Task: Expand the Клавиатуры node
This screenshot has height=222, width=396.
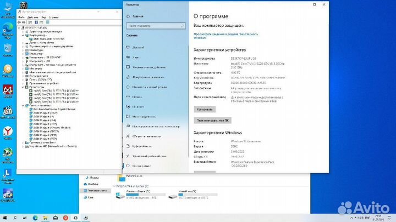Action: click(23, 50)
